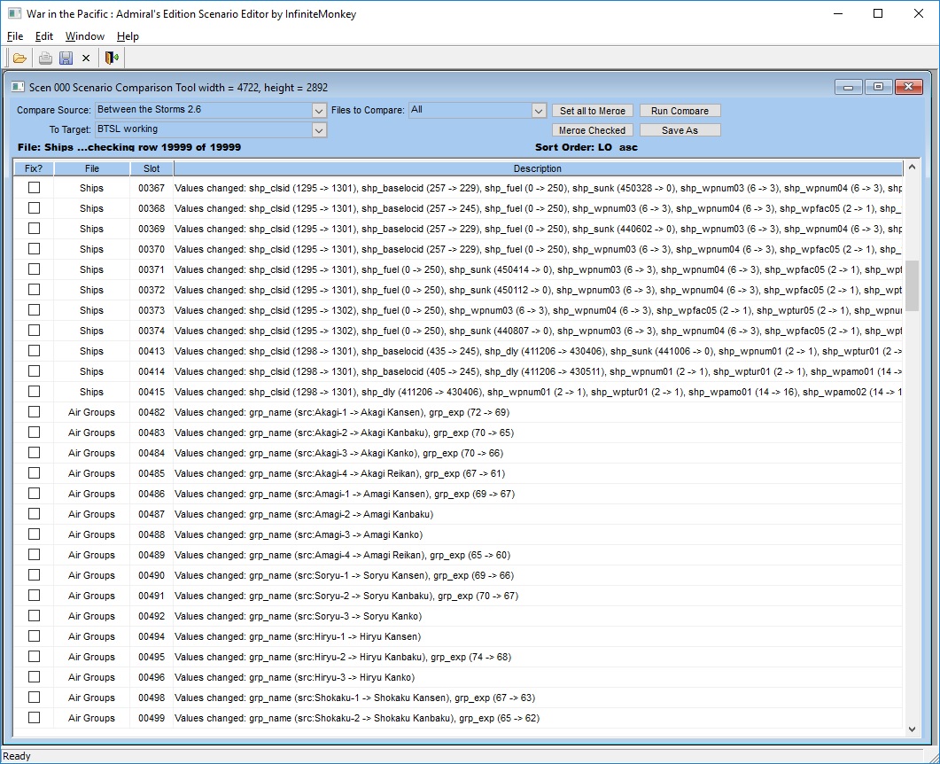Open the Help menu
The width and height of the screenshot is (940, 764).
pos(128,36)
